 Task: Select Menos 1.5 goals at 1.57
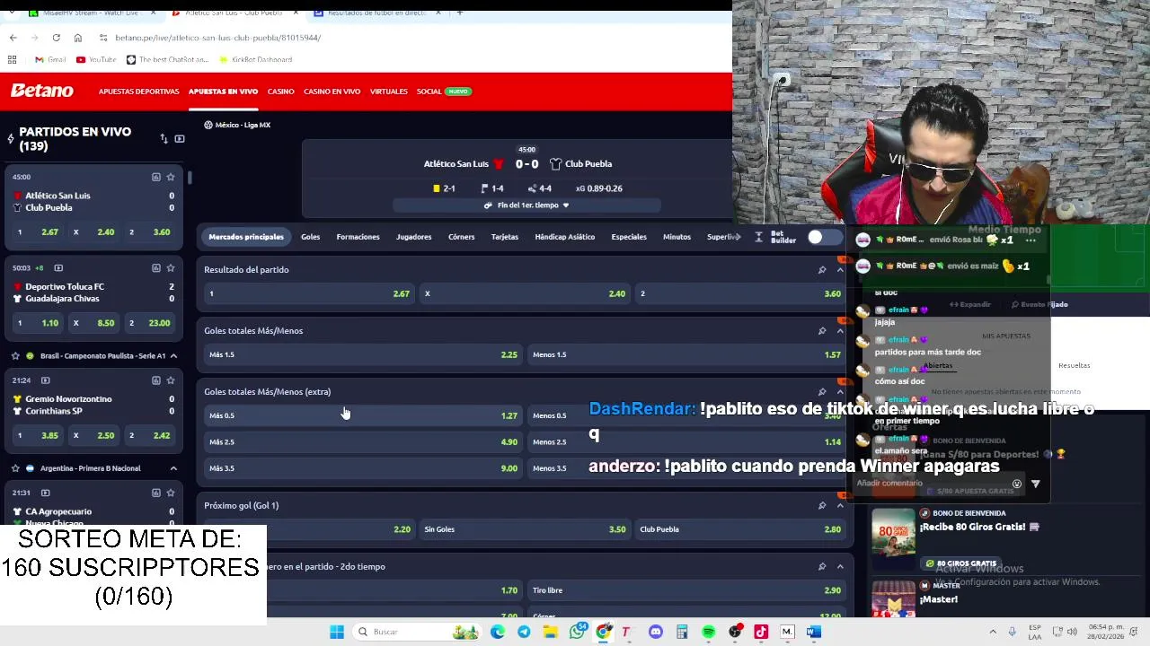686,354
